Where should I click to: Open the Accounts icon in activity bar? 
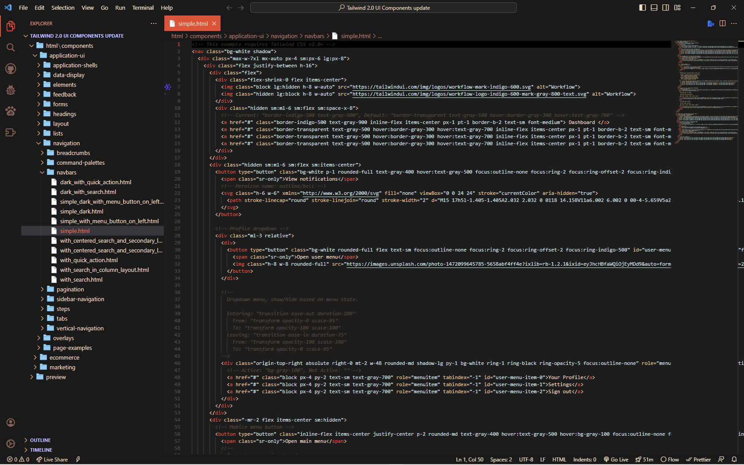click(11, 422)
